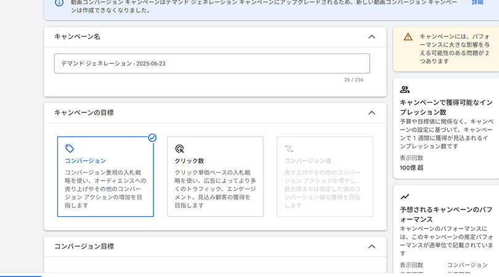Viewport: 499px width, 277px height.
Task: Collapse the コンバージョン目標 section
Action: 371,246
